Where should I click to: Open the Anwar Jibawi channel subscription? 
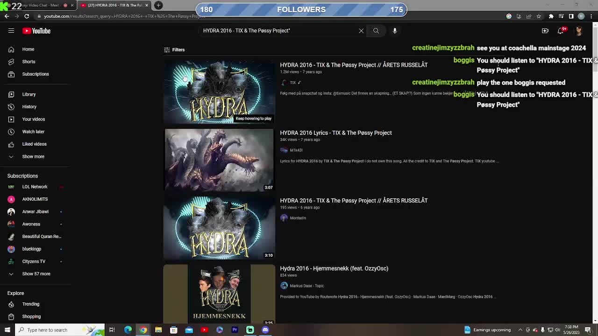coord(35,211)
